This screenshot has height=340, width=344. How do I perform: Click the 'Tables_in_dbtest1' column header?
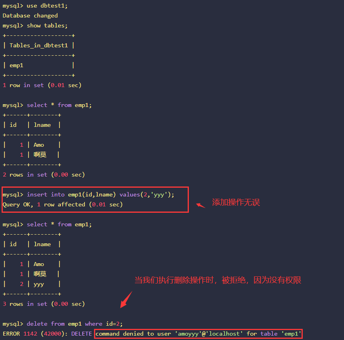coord(38,45)
